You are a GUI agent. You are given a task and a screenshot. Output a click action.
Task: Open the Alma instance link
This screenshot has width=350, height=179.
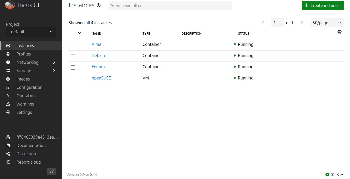(96, 44)
